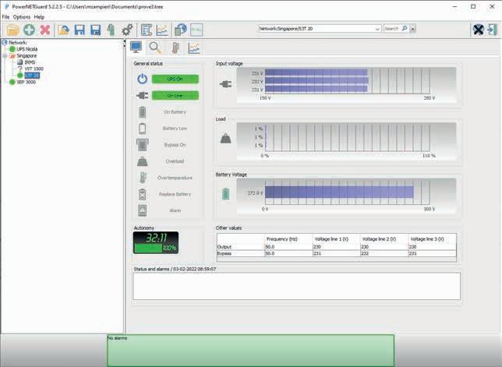
Task: Click the exit door arrow icon
Action: click(493, 30)
